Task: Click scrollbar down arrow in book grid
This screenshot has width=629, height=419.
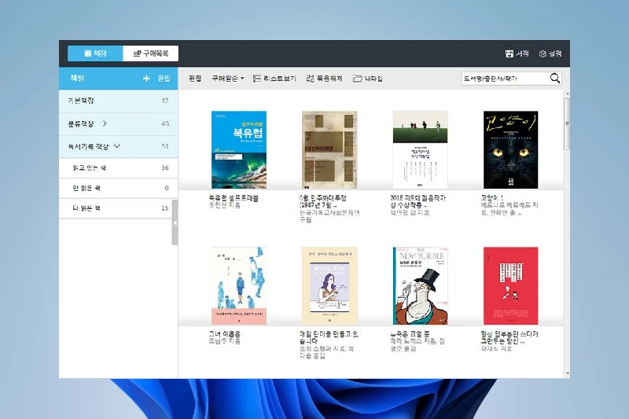Action: point(567,373)
